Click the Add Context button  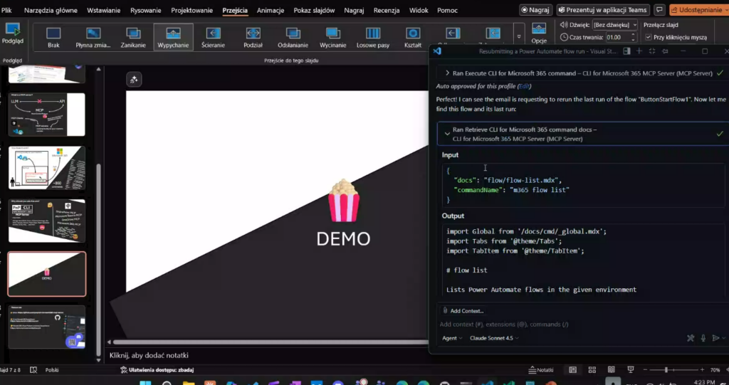pos(462,310)
